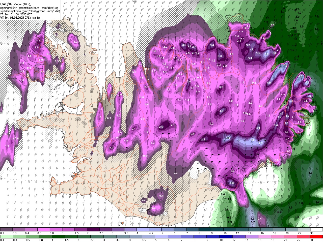Pick white swatch after 30 in upper legend
Viewport: 323px width, 242px height.
316,230
